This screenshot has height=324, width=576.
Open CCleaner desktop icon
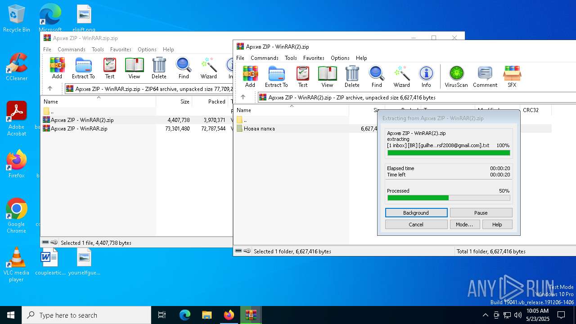17,67
